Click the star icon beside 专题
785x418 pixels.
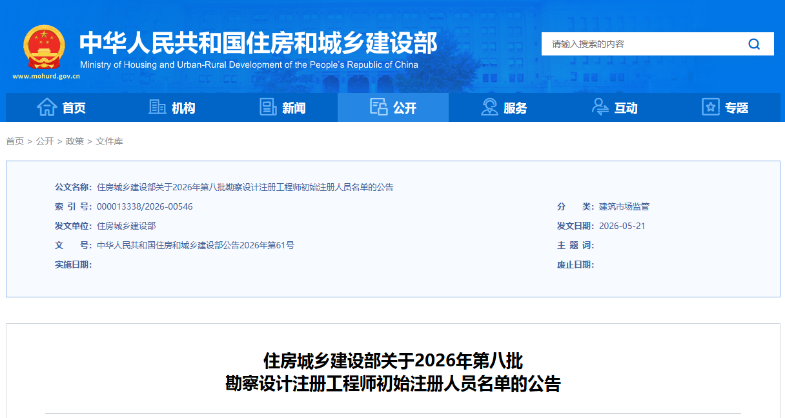[711, 107]
